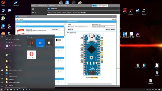162x91 pixels.
Task: Click the ENG language indicator in tray
Action: pos(152,90)
